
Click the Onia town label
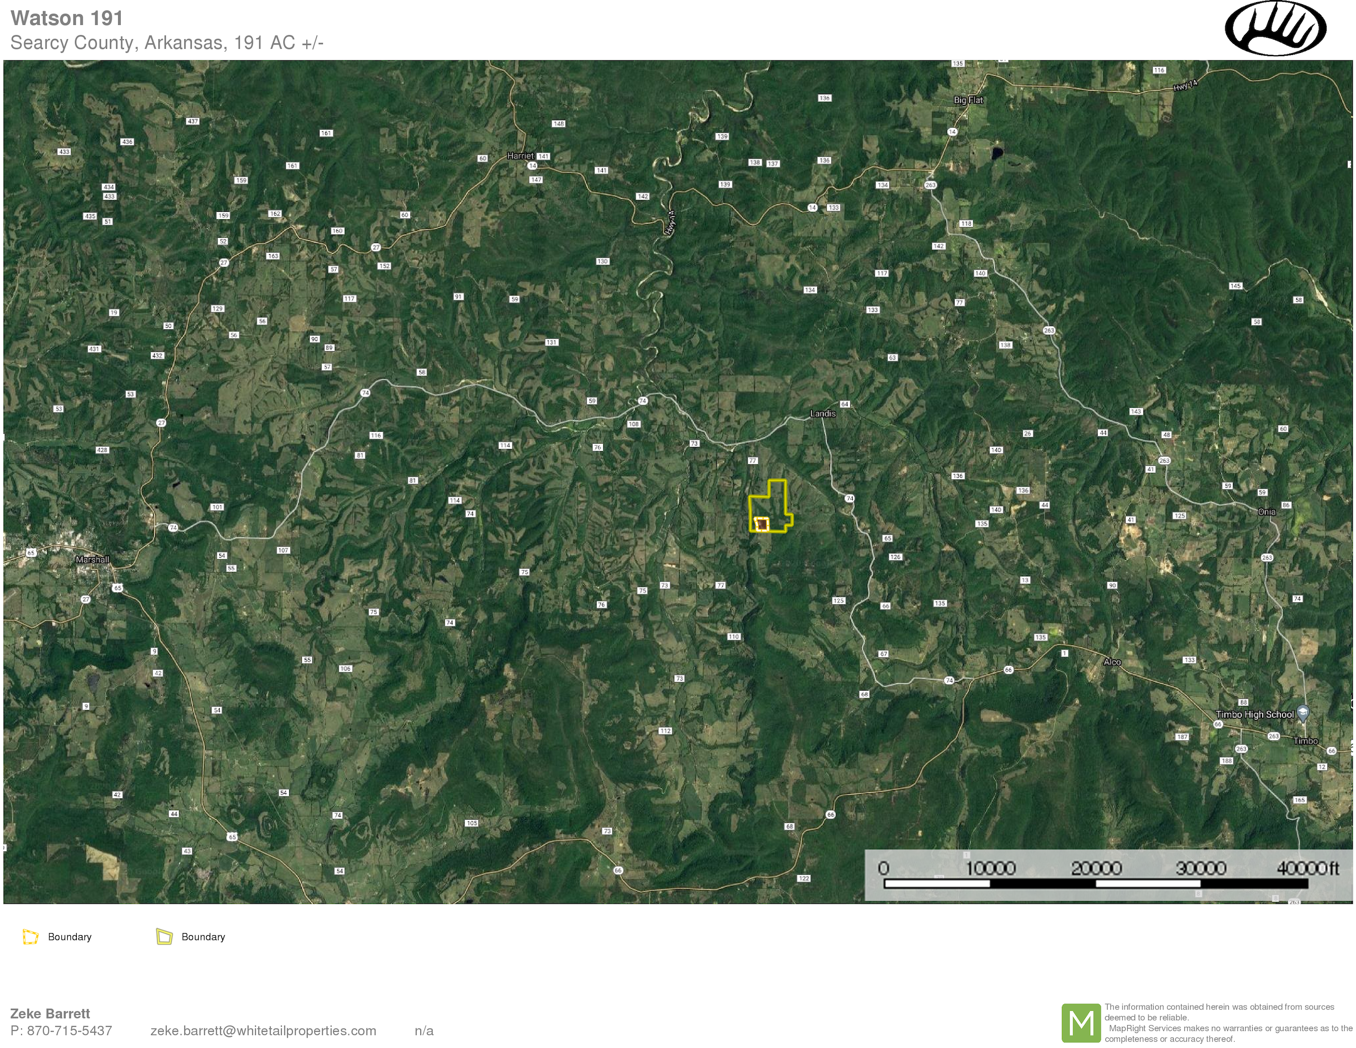click(1266, 512)
